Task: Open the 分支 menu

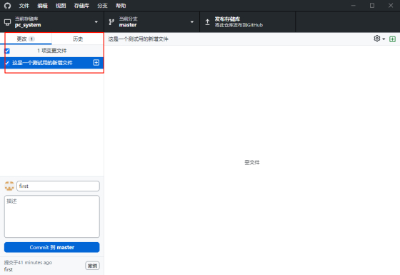Action: point(102,6)
